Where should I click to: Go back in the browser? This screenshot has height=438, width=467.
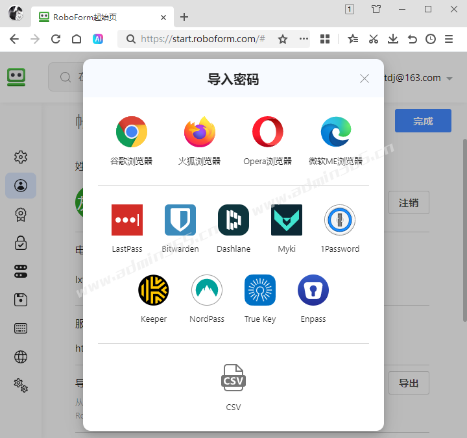click(14, 39)
